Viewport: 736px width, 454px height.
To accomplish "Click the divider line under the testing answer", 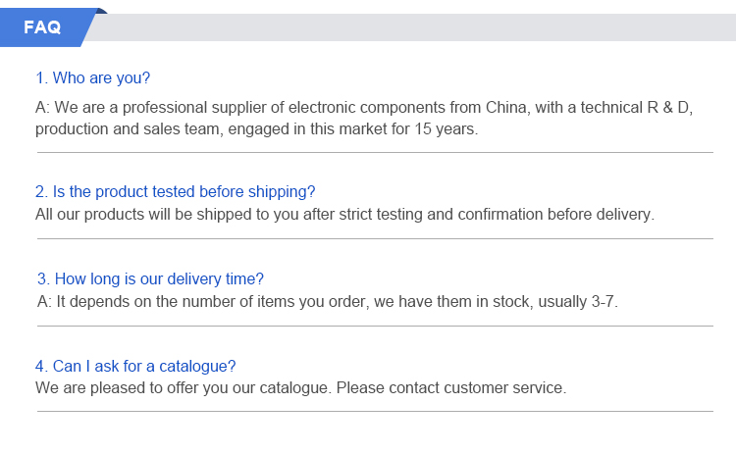I will (x=375, y=238).
